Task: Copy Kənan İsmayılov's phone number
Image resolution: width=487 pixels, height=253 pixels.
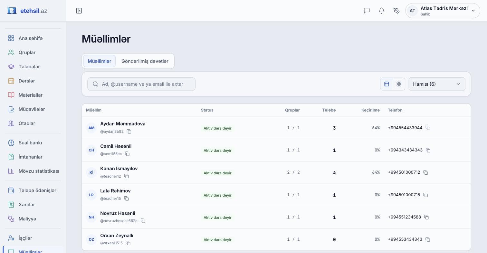Action: 425,172
